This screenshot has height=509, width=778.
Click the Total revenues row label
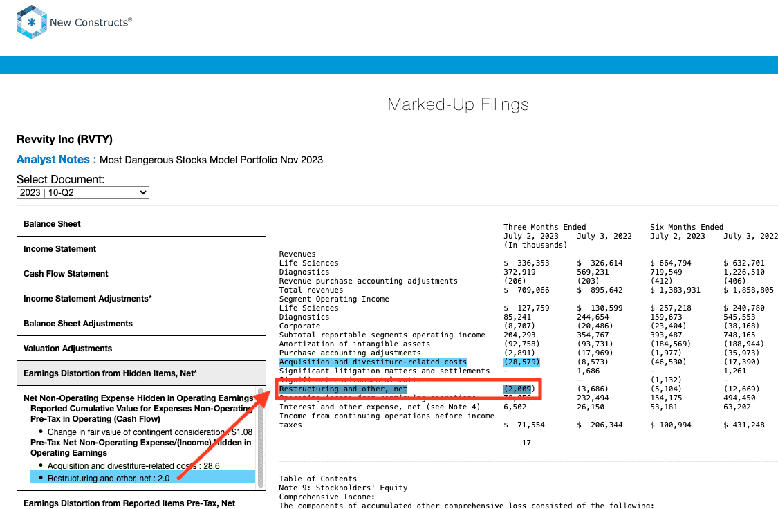coord(311,290)
